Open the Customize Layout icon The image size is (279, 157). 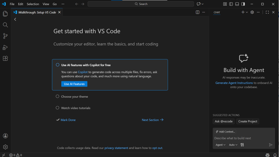pyautogui.click(x=225, y=4)
